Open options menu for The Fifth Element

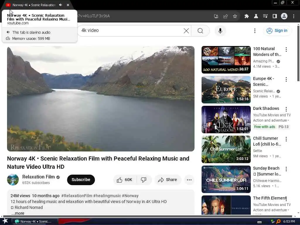[286, 199]
